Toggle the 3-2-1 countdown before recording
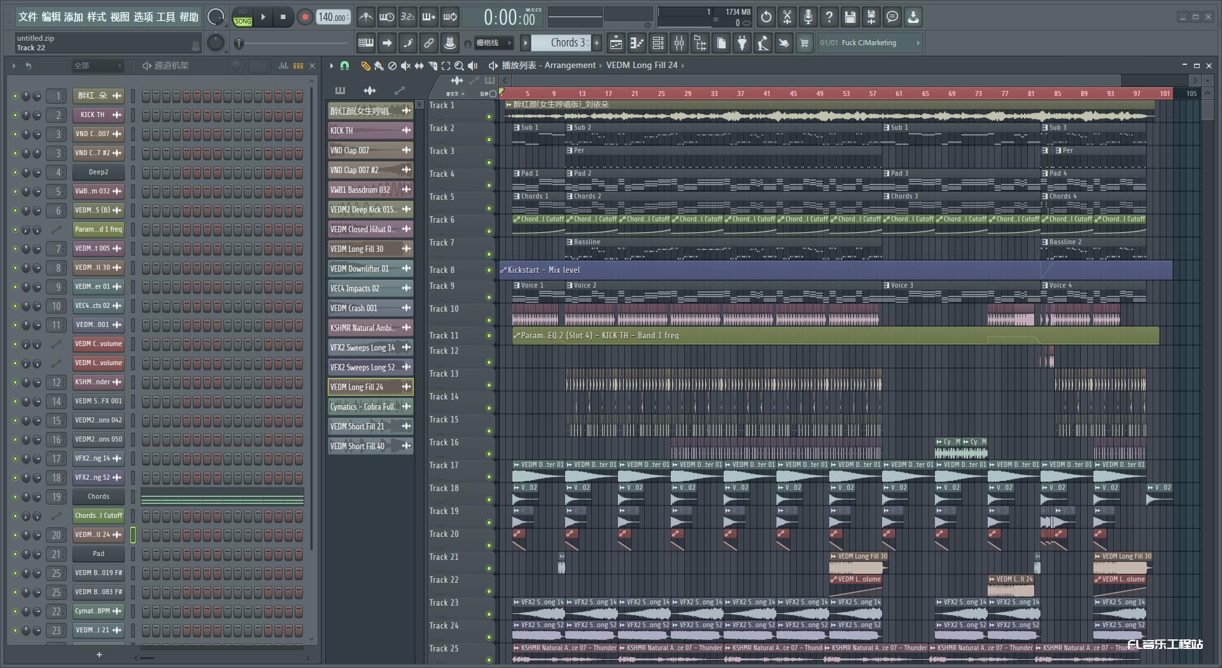This screenshot has width=1222, height=668. pos(408,17)
